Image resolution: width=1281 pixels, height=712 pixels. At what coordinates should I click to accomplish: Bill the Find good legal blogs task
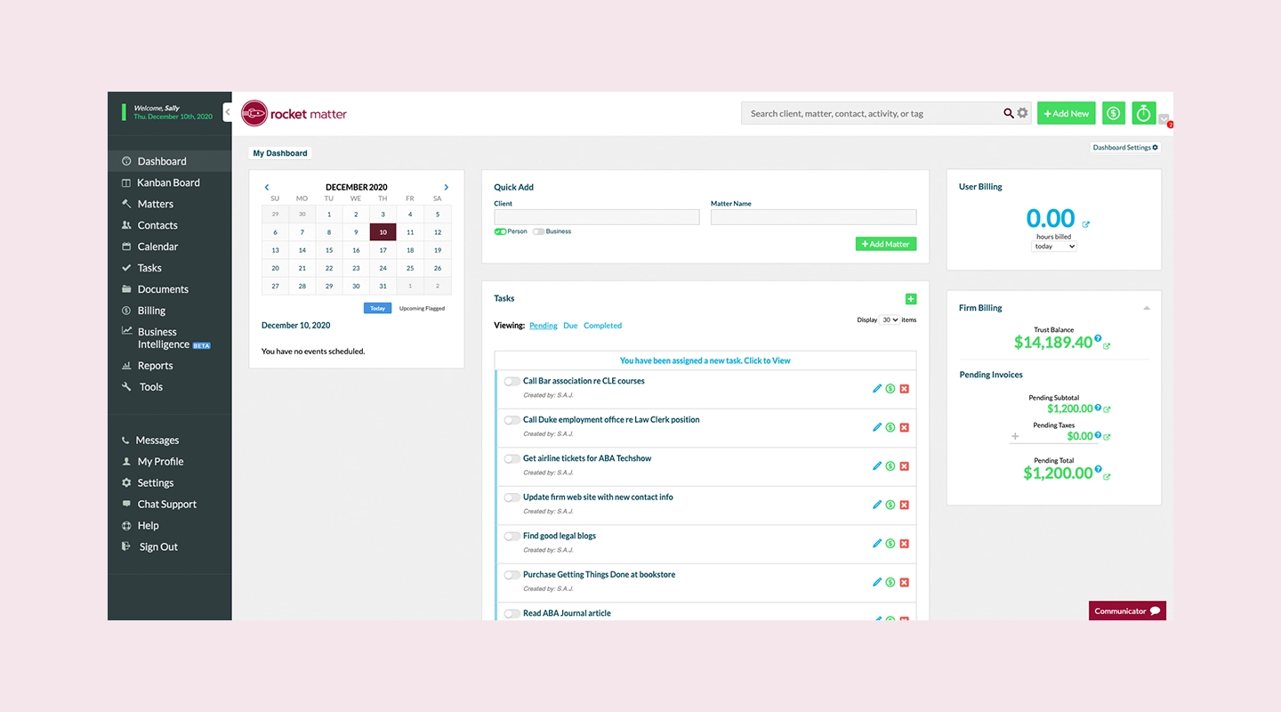(890, 544)
